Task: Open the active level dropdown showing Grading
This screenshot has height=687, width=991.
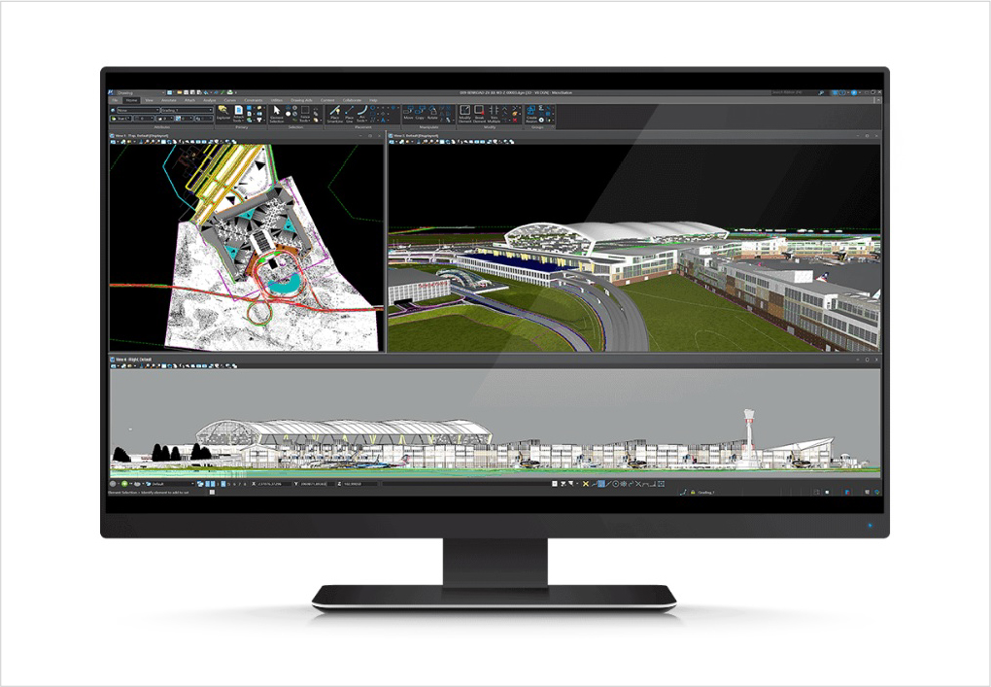Action: 185,110
